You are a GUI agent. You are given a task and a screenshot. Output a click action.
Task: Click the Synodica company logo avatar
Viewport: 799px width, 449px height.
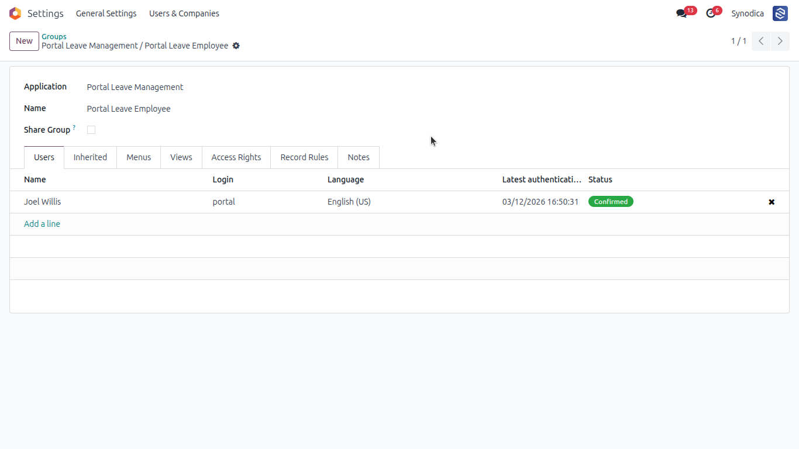[x=780, y=13]
